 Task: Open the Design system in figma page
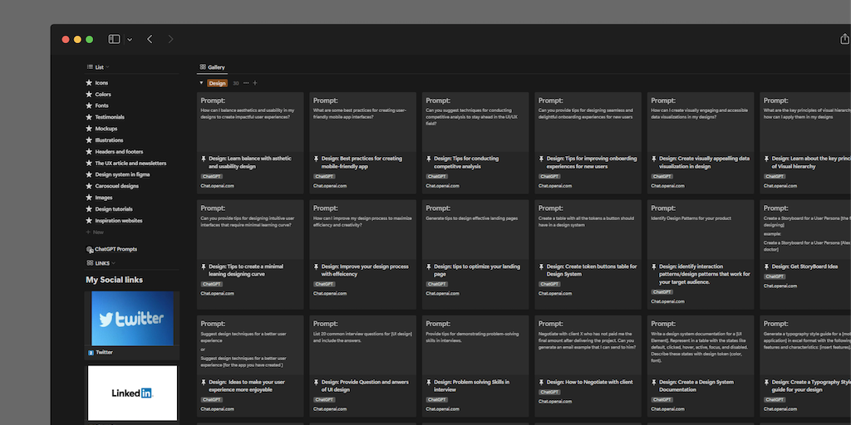(122, 174)
